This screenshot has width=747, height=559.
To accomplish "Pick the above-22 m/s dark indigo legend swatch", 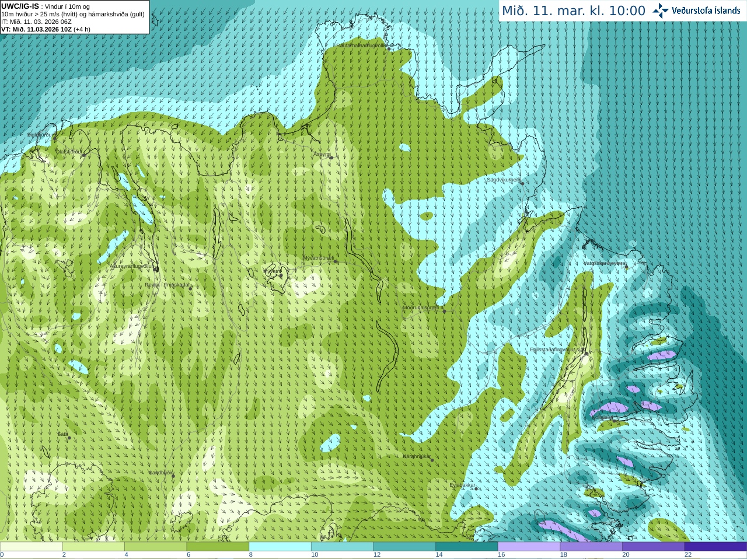I will tap(715, 546).
